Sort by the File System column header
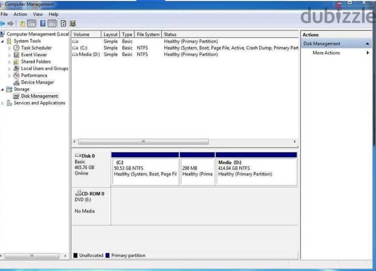 148,34
